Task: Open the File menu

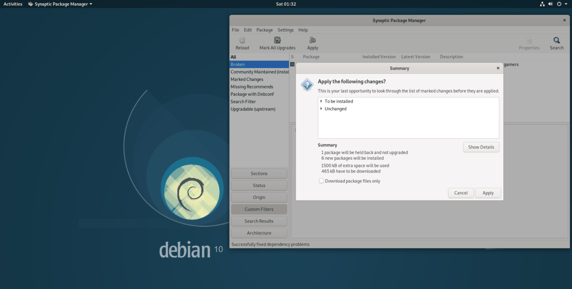Action: point(235,30)
